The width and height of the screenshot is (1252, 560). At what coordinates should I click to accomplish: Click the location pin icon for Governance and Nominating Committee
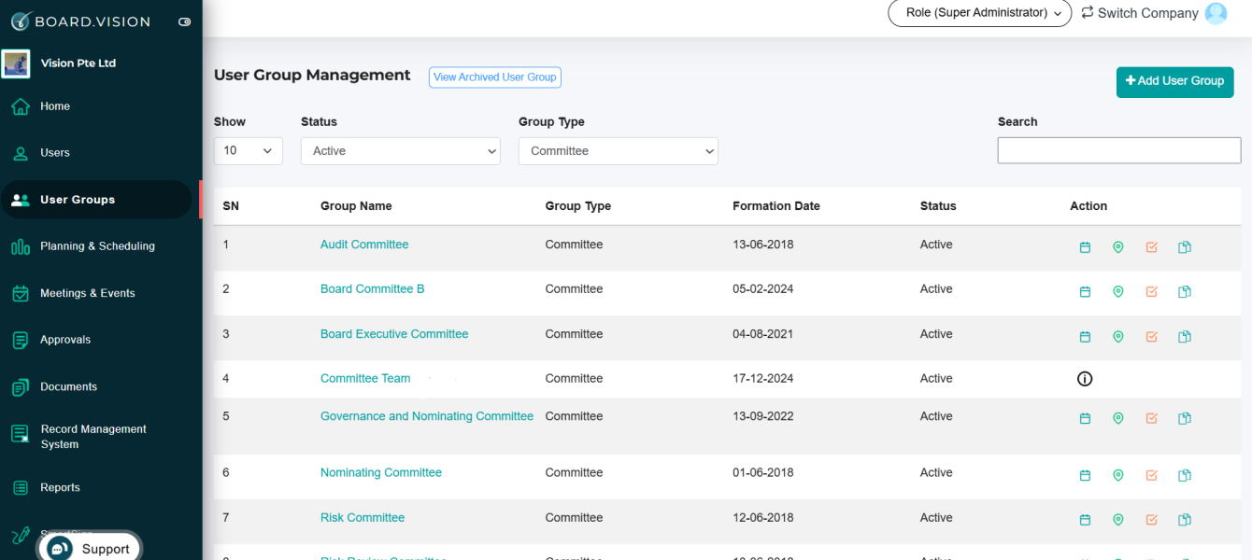pos(1118,419)
